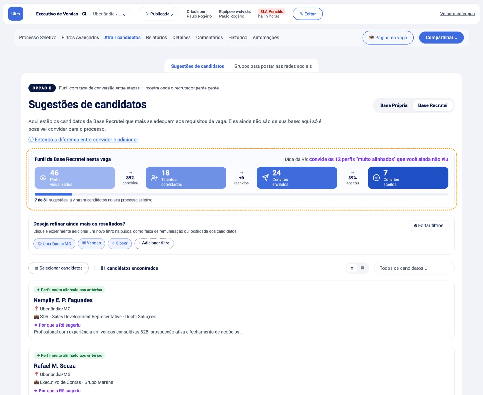Click sparkle icon in Rafael's Por que a Rê sugeriu
The width and height of the screenshot is (483, 395).
click(x=36, y=391)
